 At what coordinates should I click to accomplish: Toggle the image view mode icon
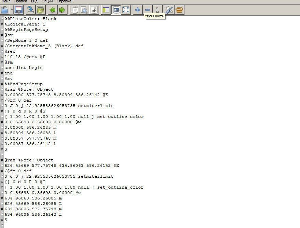click(x=116, y=10)
